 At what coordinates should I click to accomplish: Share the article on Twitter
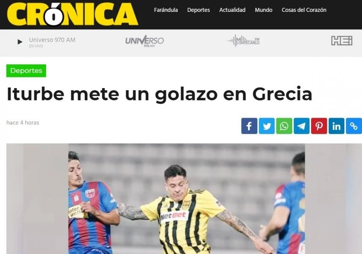(x=267, y=126)
